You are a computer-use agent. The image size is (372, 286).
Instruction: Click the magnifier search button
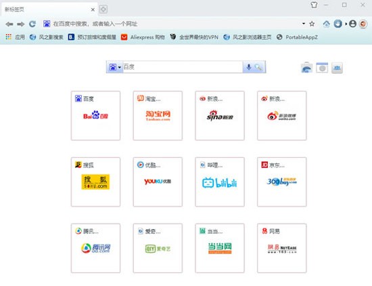click(x=258, y=67)
